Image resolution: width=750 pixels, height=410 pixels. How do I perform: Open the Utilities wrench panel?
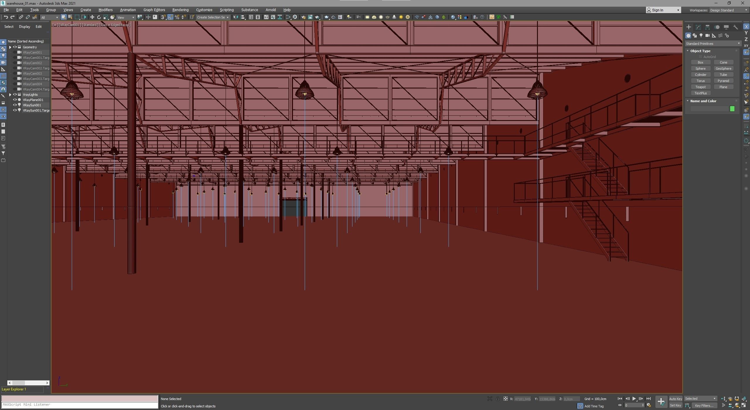point(736,27)
